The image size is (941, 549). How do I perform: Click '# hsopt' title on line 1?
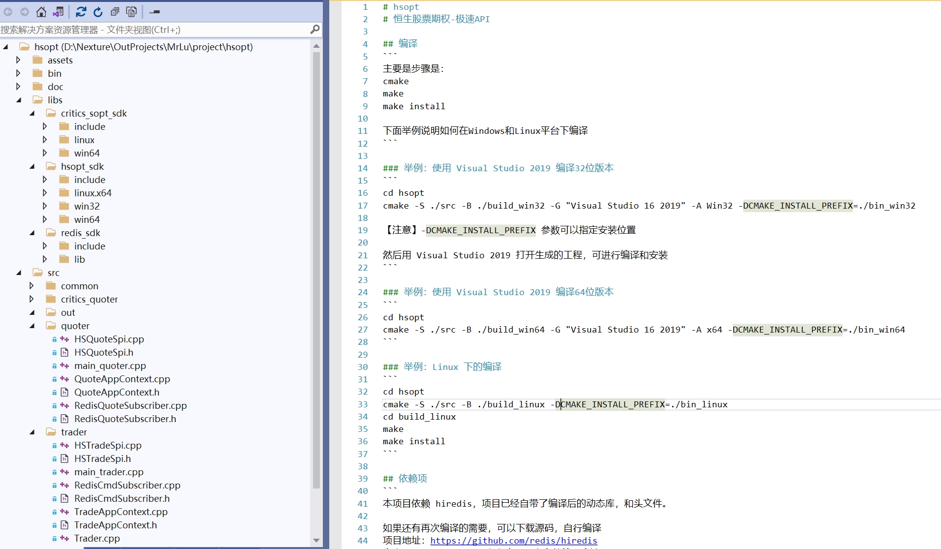point(401,7)
